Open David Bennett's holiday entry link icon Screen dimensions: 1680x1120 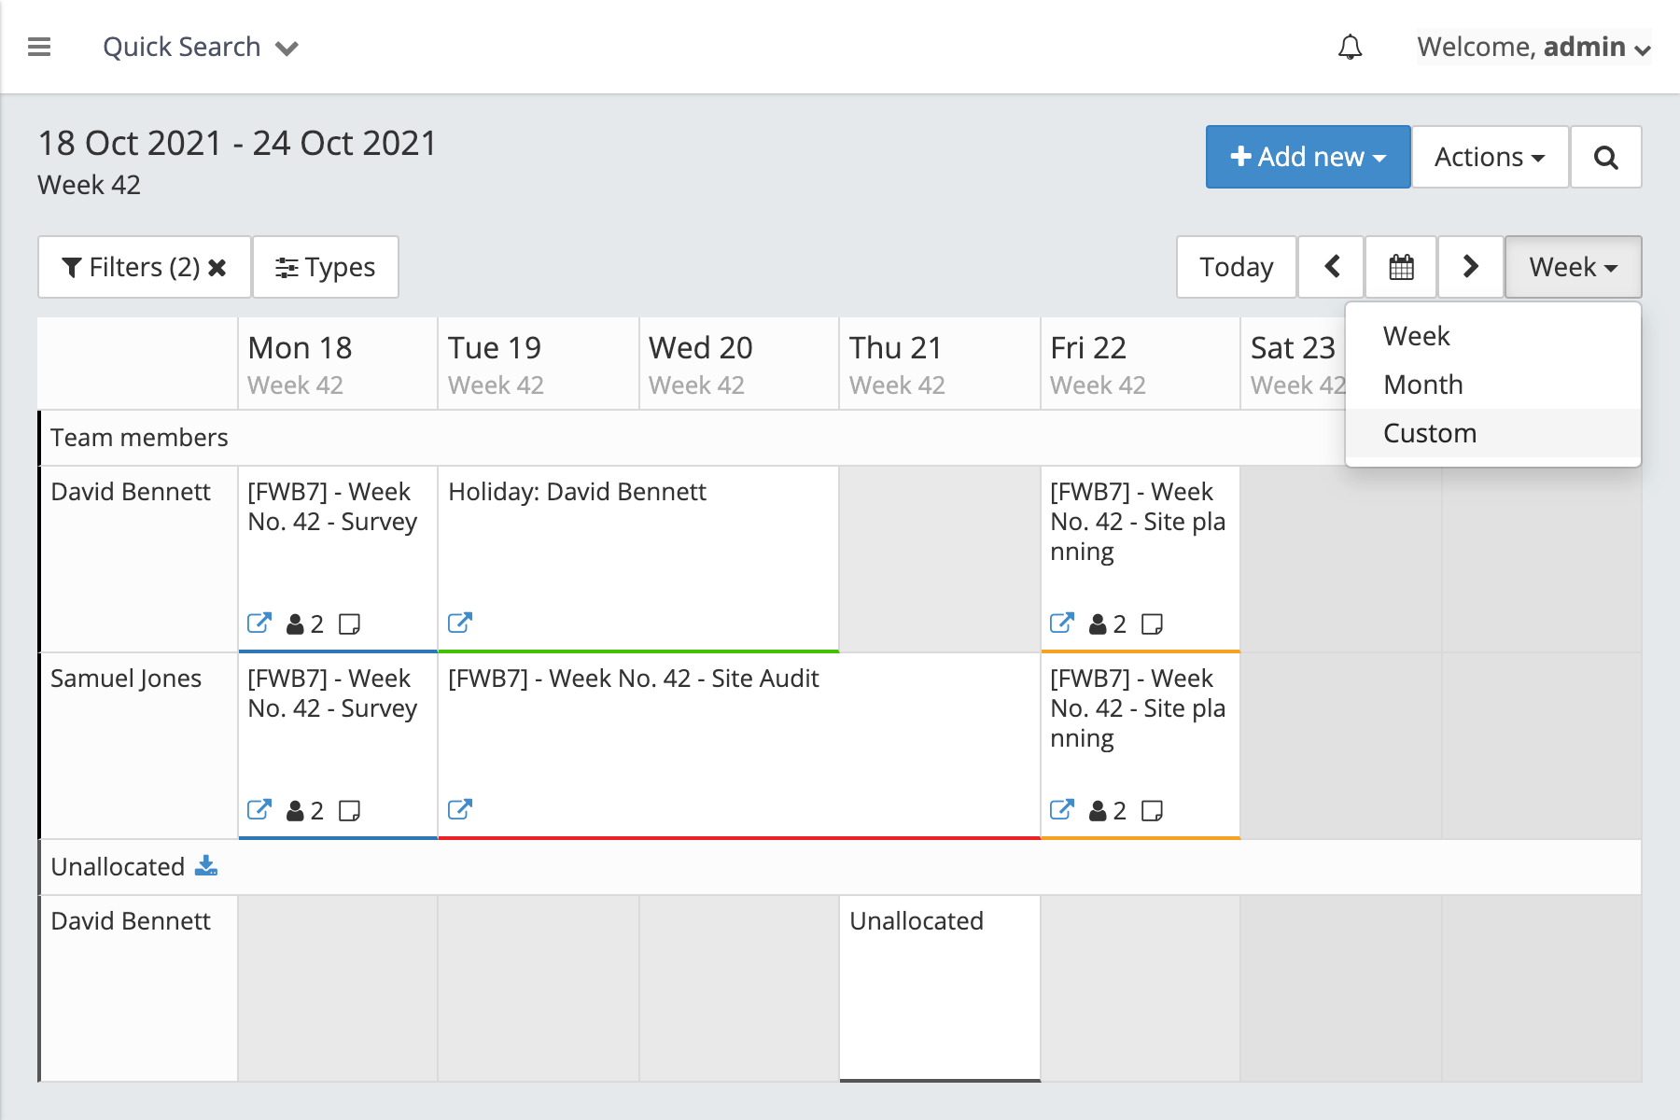460,623
